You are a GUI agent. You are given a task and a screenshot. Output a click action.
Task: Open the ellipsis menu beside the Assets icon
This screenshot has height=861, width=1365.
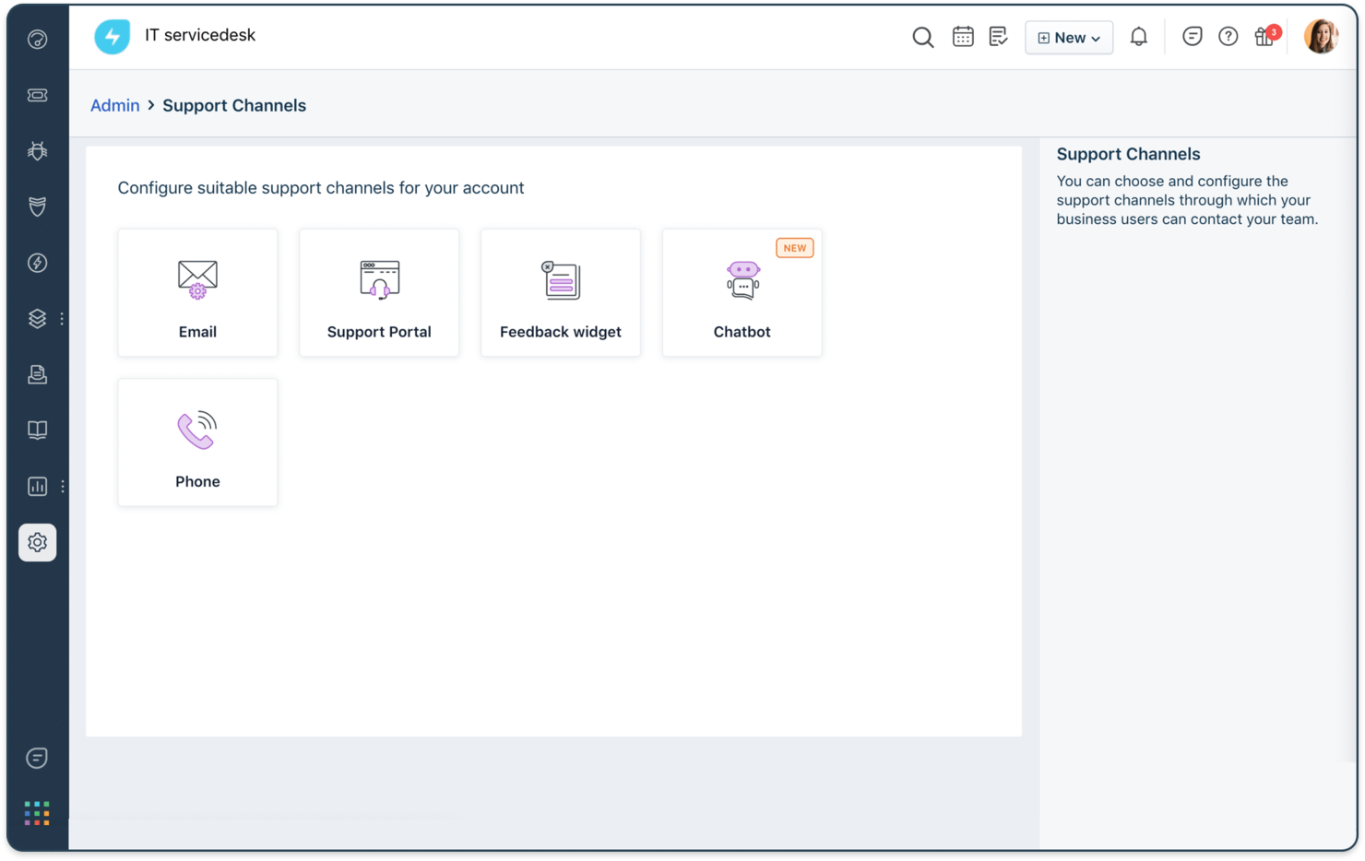tap(63, 318)
